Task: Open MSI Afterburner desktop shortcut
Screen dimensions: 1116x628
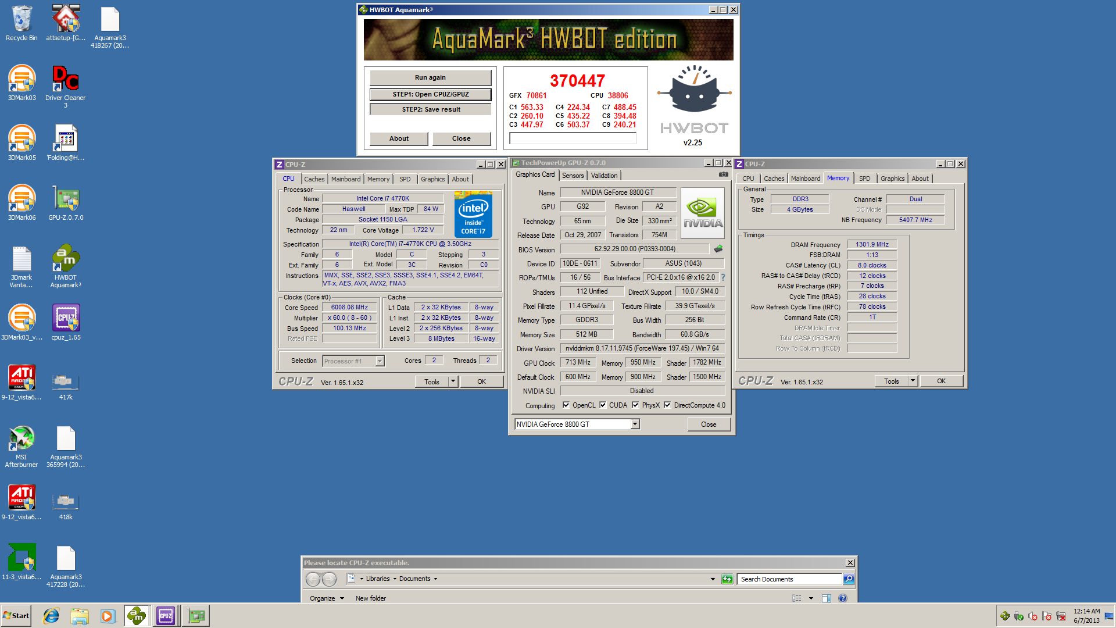Action: [22, 446]
